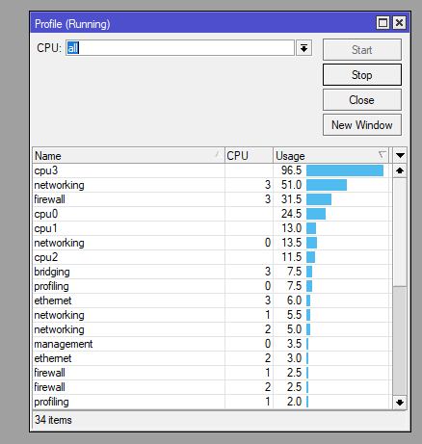Click inside the CPU input field
The image size is (422, 444).
pyautogui.click(x=180, y=48)
